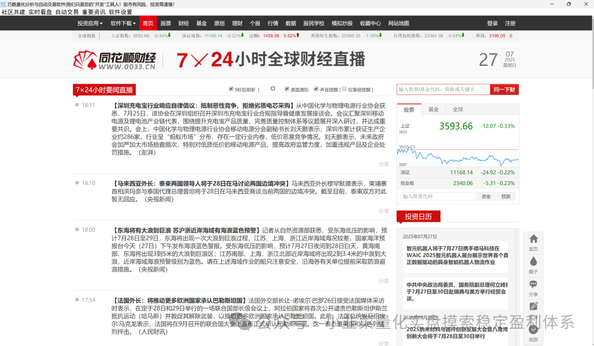Expand the 软件下载 dropdown
The height and width of the screenshot is (346, 594).
click(123, 23)
